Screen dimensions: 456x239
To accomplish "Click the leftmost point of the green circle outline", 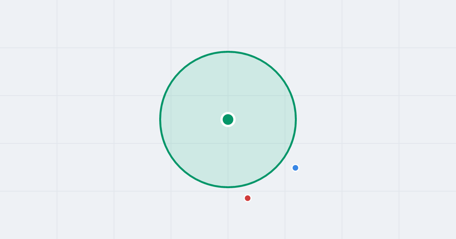I will tap(160, 119).
